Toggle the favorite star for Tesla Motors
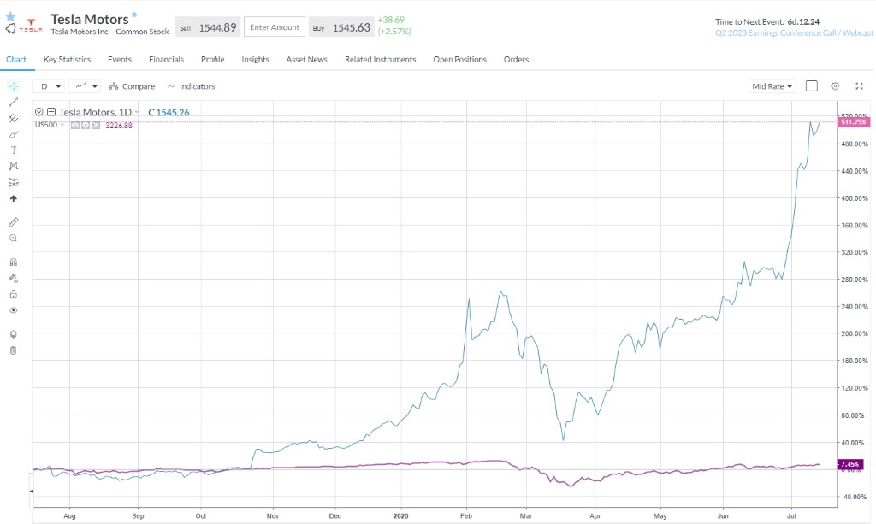Screen dimensions: 876x524 pos(10,16)
